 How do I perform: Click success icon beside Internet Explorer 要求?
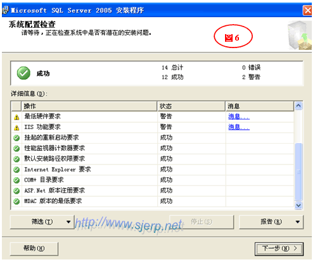pyautogui.click(x=16, y=170)
